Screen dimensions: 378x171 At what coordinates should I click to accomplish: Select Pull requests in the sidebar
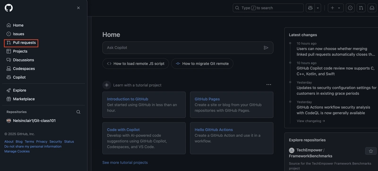pyautogui.click(x=21, y=42)
